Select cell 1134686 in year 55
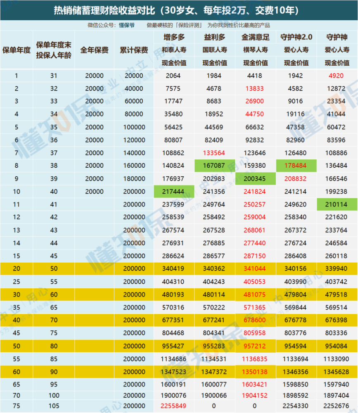Image resolution: width=358 pixels, height=413 pixels. (173, 359)
